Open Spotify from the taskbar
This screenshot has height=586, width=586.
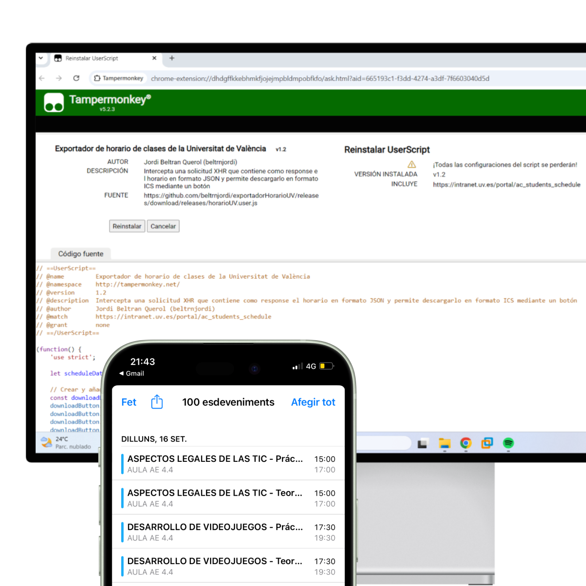(508, 443)
